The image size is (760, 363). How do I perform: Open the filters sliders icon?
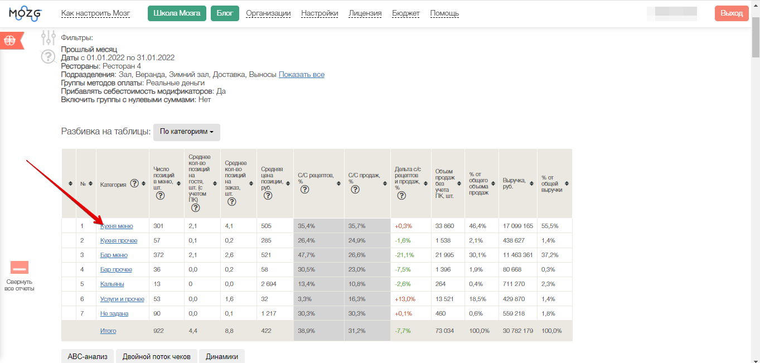click(x=49, y=38)
